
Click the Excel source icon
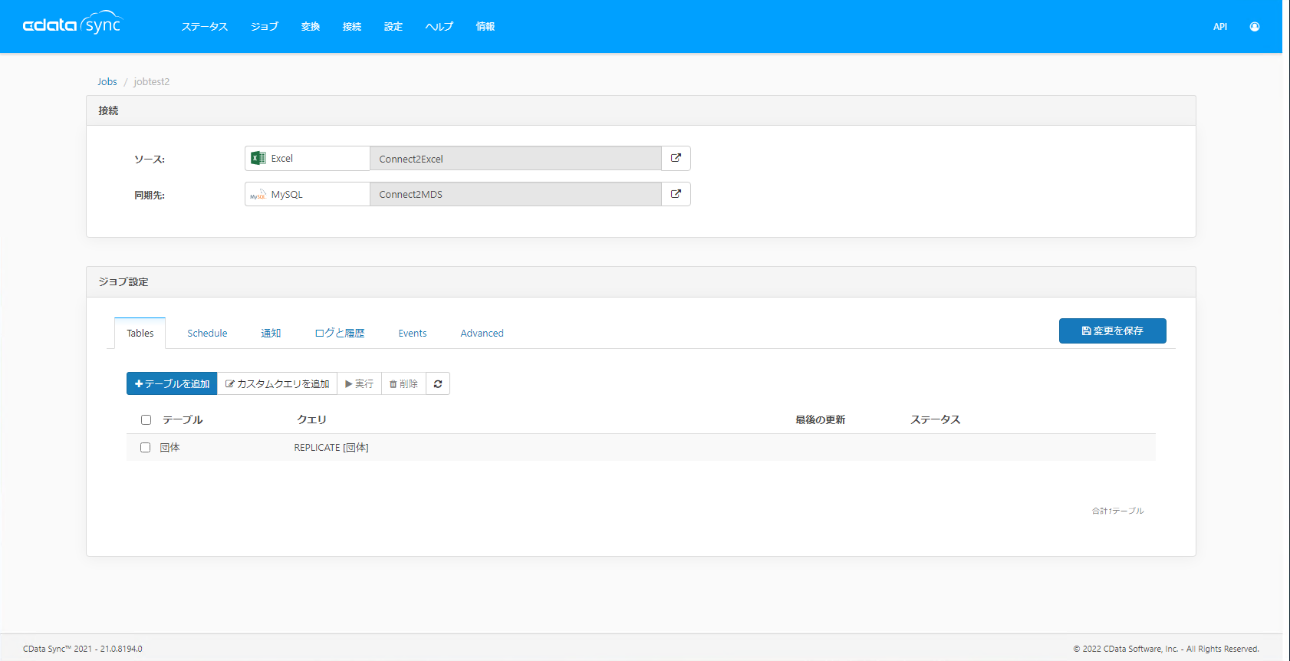pos(258,158)
